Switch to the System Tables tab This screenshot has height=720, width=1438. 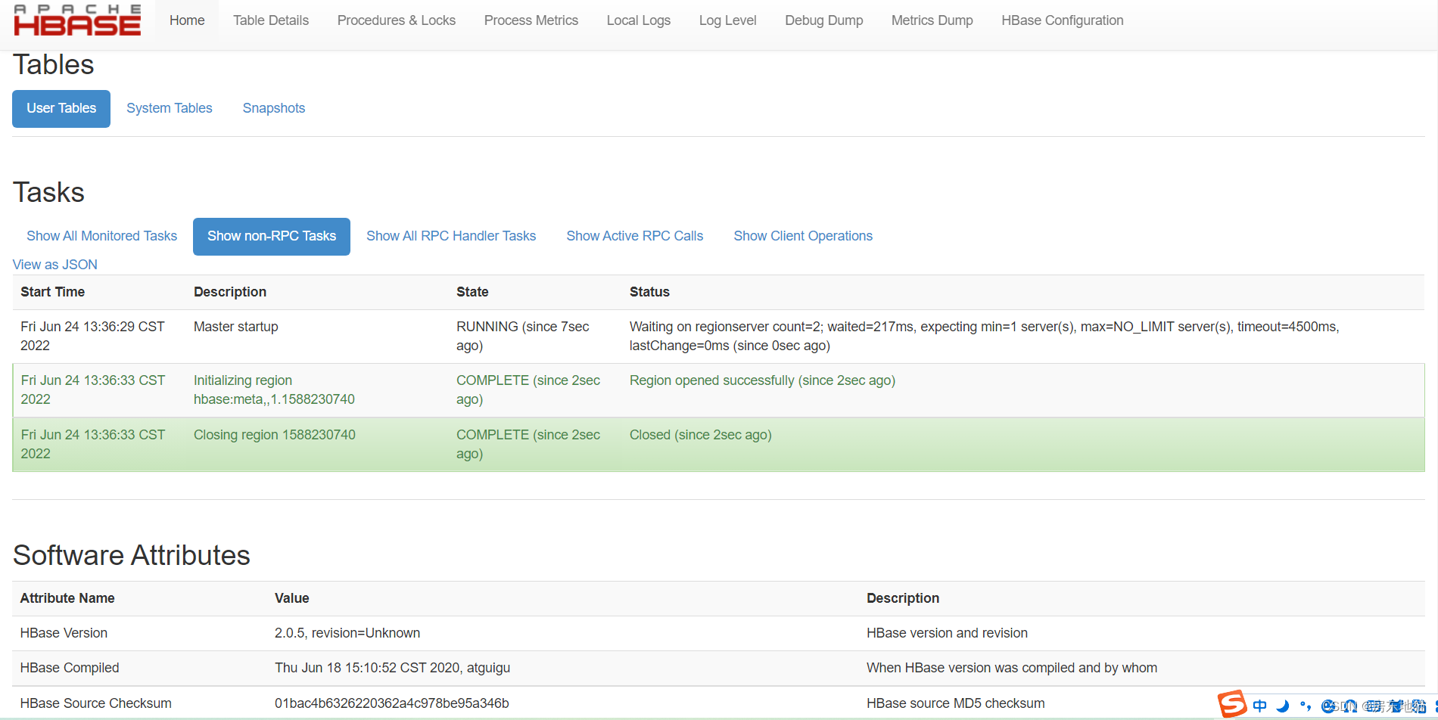coord(170,108)
